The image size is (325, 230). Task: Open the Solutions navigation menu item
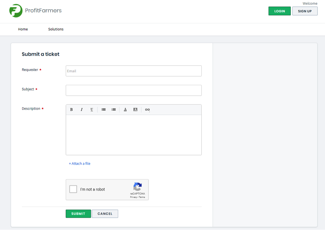[x=55, y=29]
